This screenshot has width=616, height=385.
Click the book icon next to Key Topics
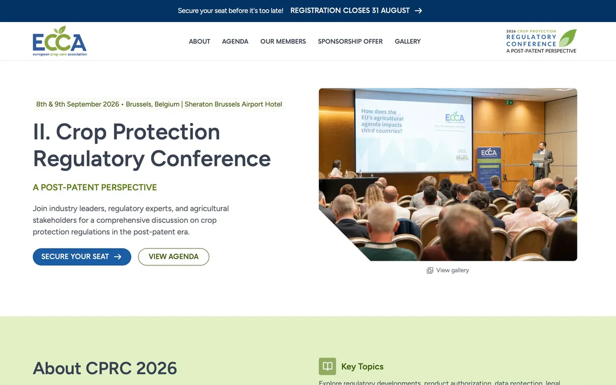pos(328,367)
